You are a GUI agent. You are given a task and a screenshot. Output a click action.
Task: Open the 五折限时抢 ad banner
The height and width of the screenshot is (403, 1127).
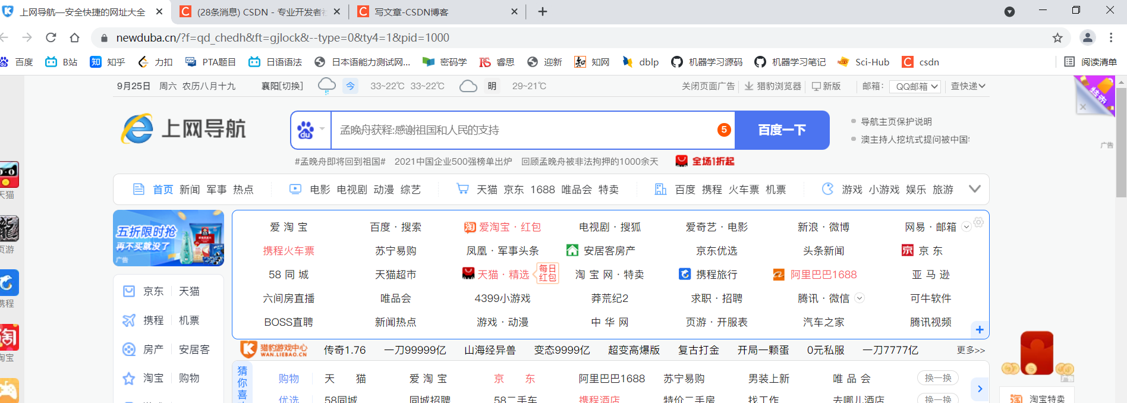click(x=168, y=238)
